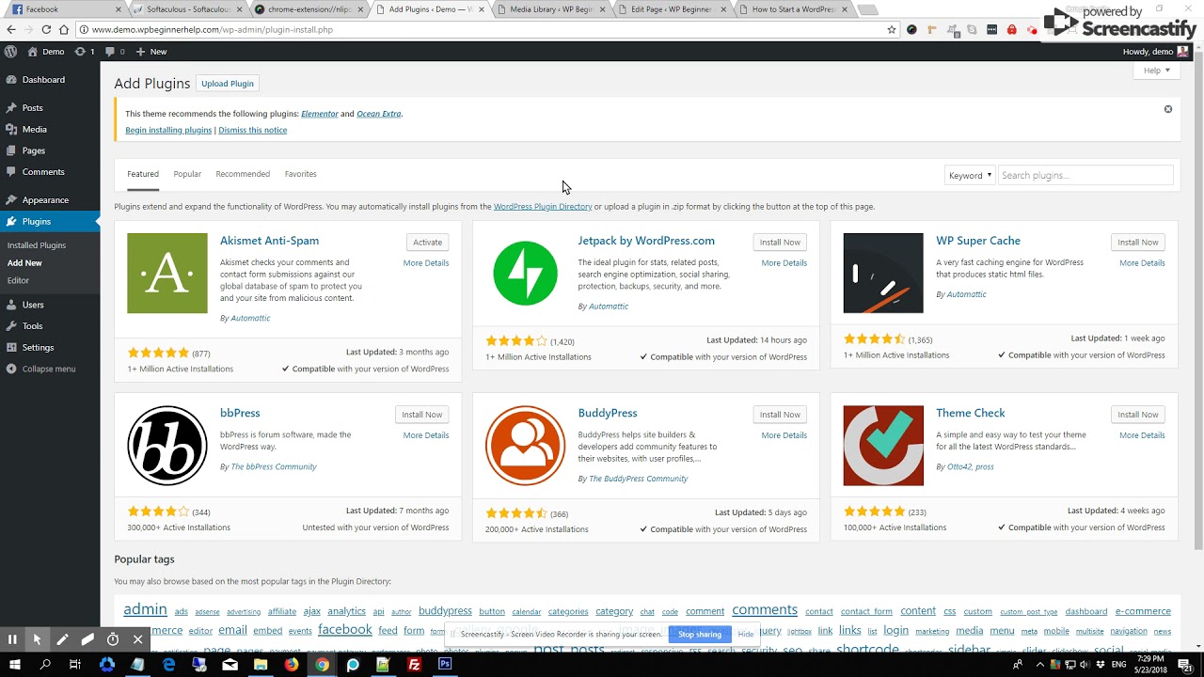Open the Installed Plugins submenu
Viewport: 1204px width, 677px height.
pos(37,245)
